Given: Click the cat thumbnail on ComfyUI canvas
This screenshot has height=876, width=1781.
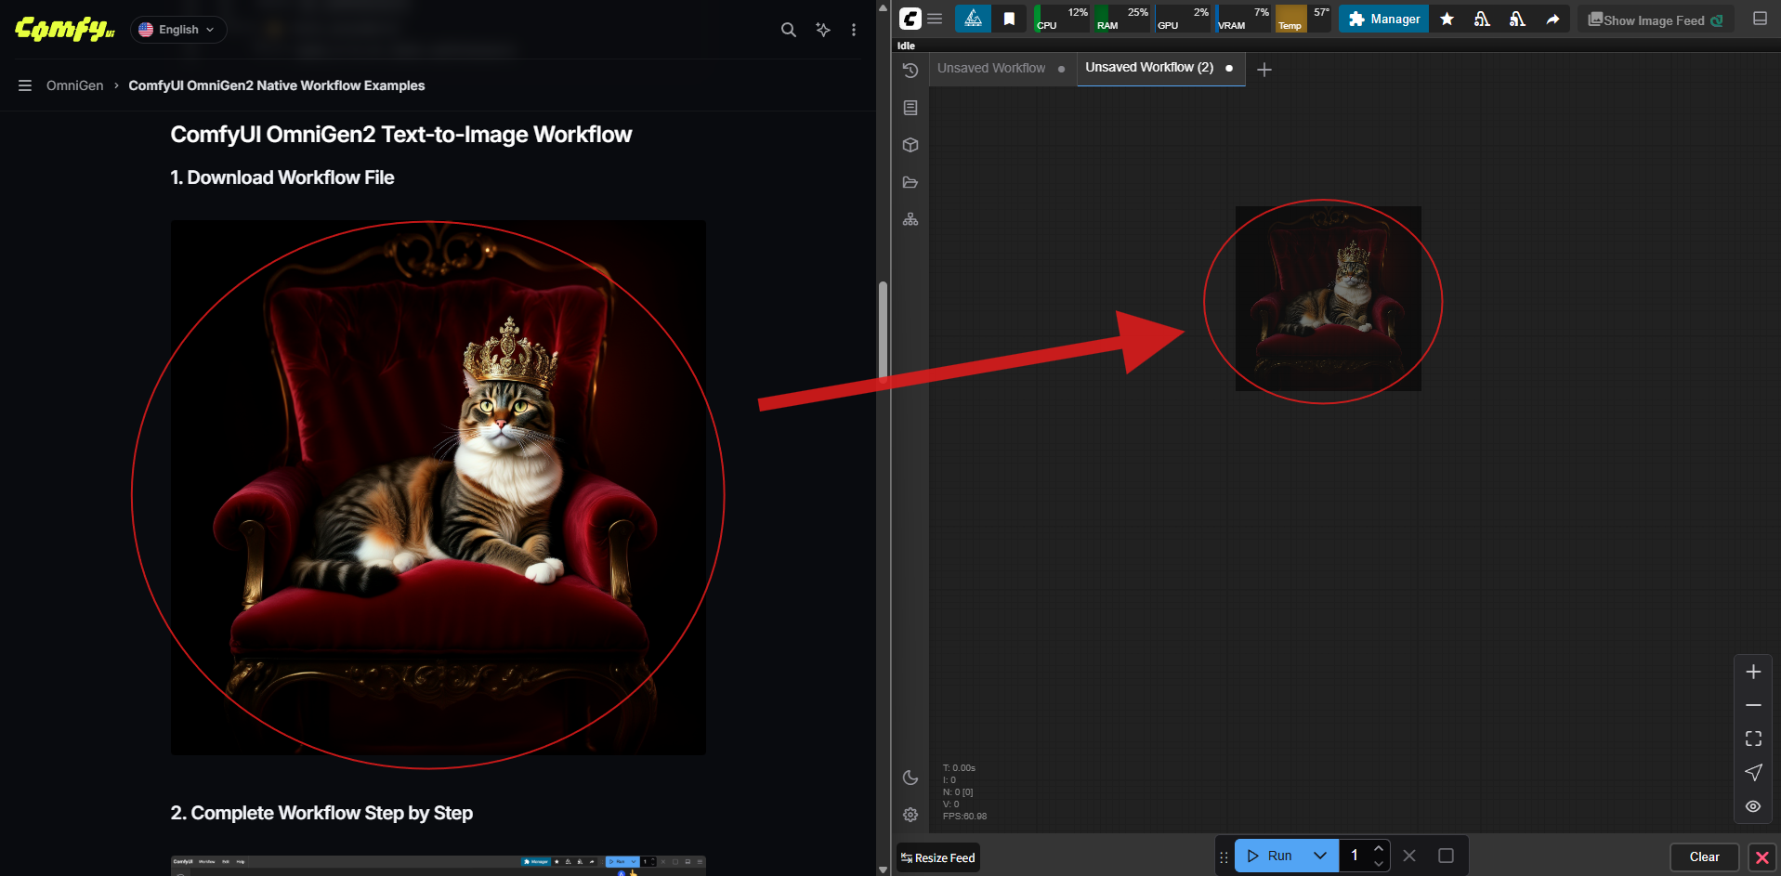Looking at the screenshot, I should 1328,298.
